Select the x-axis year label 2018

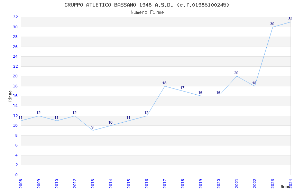[x=183, y=183]
